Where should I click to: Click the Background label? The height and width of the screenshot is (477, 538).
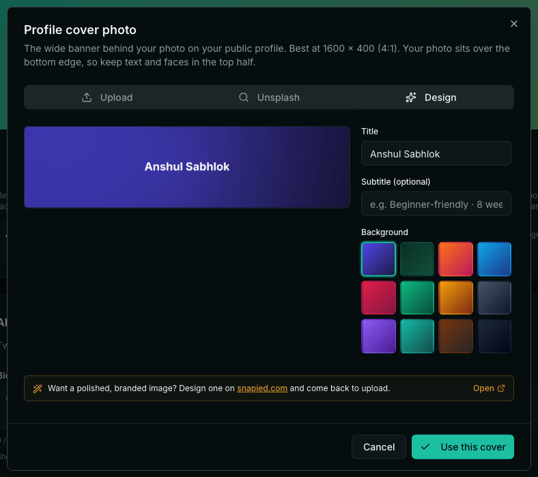384,232
